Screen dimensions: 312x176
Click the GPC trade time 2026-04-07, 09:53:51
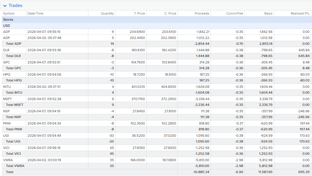coord(44,62)
